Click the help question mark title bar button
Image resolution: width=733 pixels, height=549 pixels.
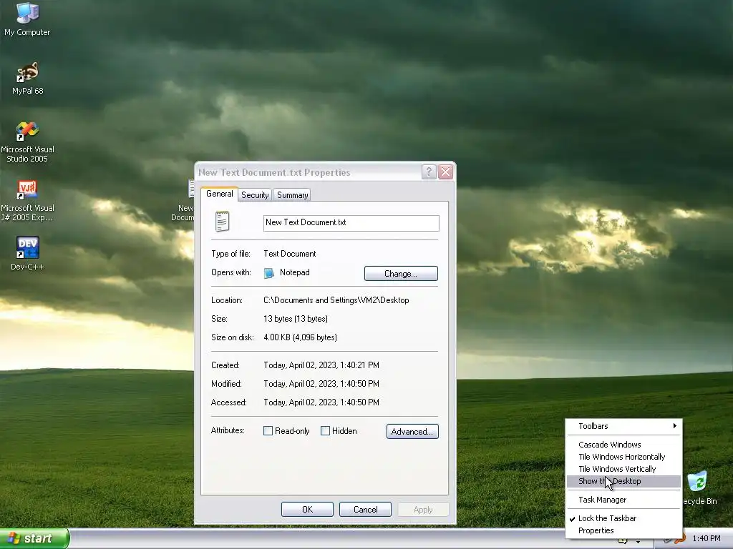point(429,172)
